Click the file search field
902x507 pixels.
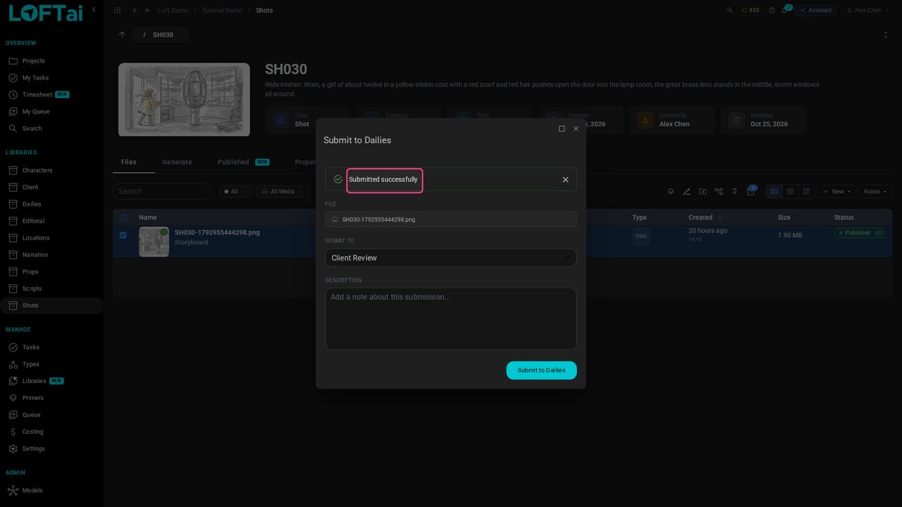tap(161, 192)
